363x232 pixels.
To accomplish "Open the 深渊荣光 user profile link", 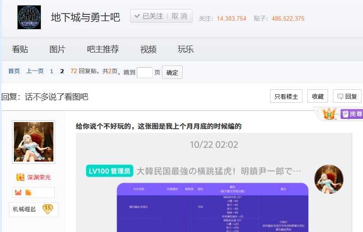I will [39, 177].
